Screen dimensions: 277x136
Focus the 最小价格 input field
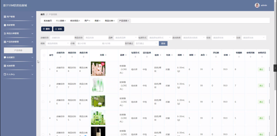(88, 43)
